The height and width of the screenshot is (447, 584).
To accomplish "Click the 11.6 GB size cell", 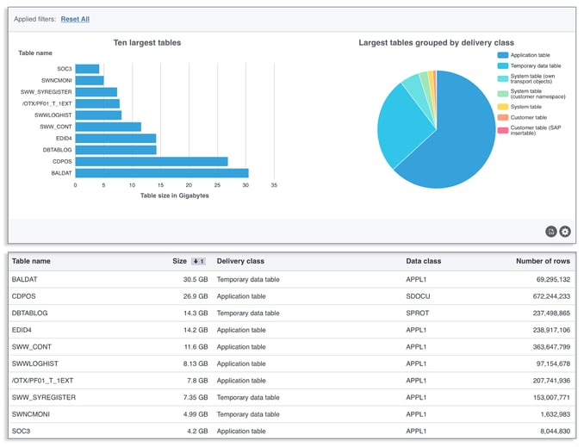I will (196, 347).
